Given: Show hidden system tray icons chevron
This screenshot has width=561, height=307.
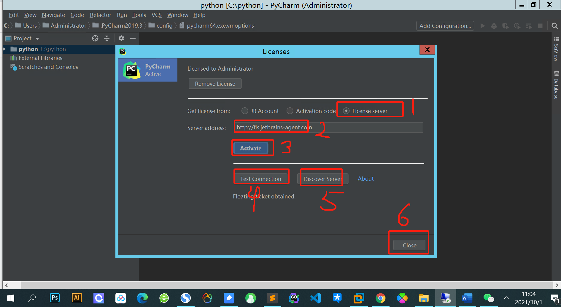Looking at the screenshot, I should (506, 298).
